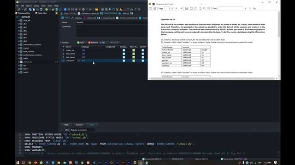Click the match case Aa icon
Screen dimensions: 295x165
pyautogui.click(x=254, y=8)
